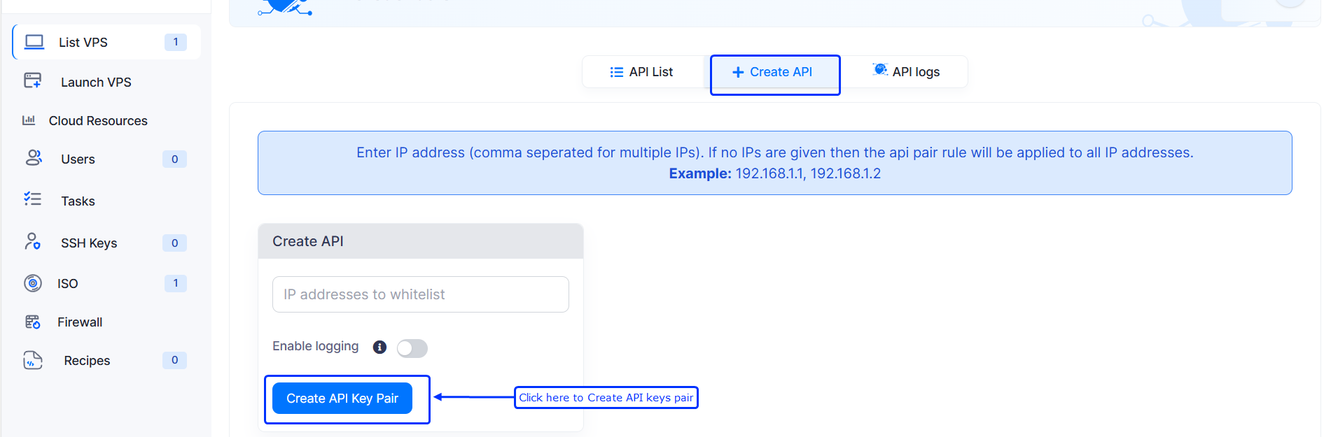Click the Tasks checklist icon
Viewport: 1331px width, 437px height.
tap(33, 199)
